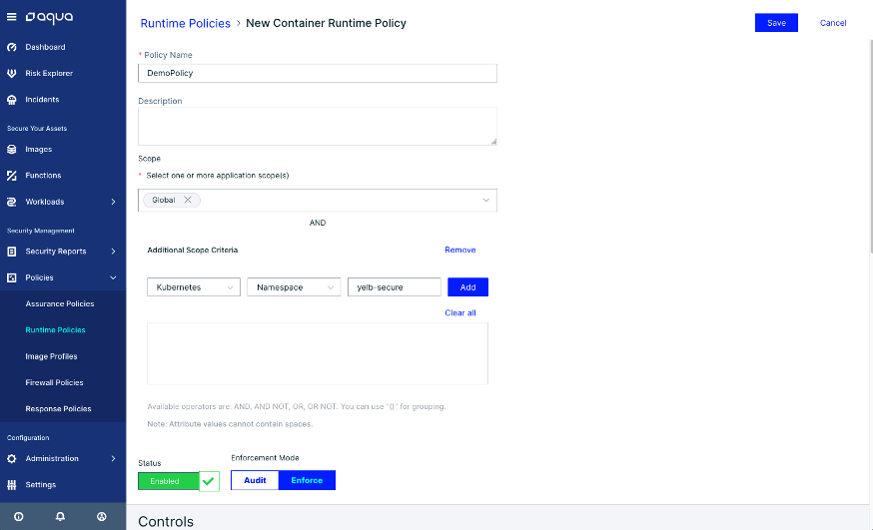Screen dimensions: 873x530
Task: Collapse the Policies submenu chevron
Action: point(113,277)
